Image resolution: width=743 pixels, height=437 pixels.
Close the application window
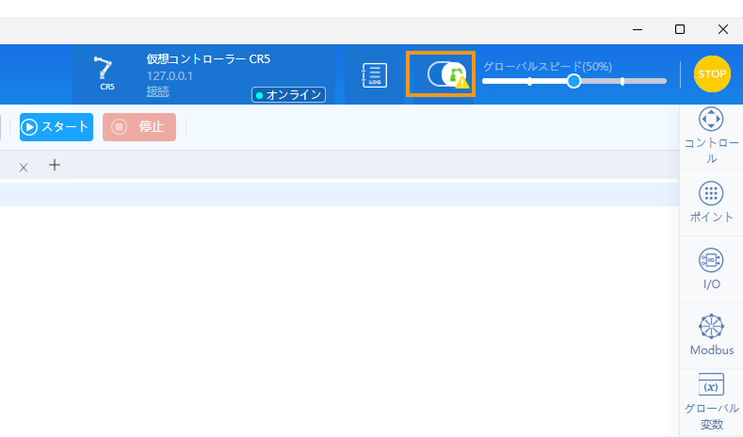click(x=722, y=29)
